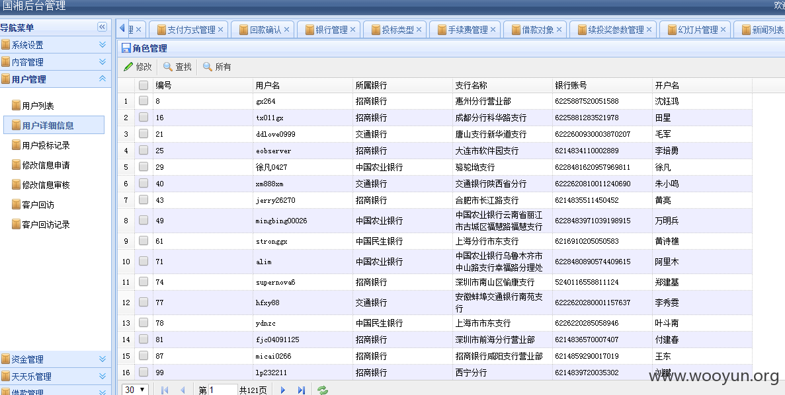Click the 查找 search button
This screenshot has height=395, width=785.
tap(178, 67)
